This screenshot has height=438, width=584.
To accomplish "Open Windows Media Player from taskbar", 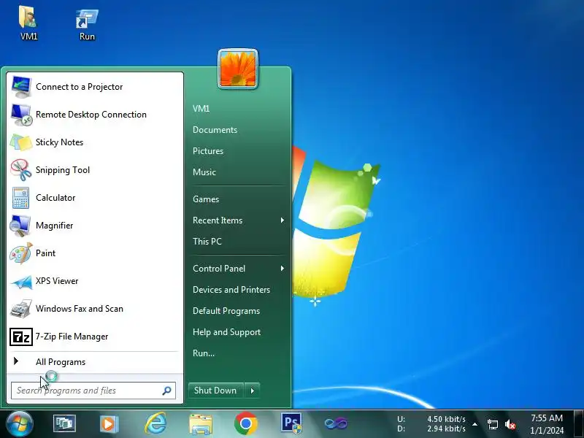I will 109,424.
